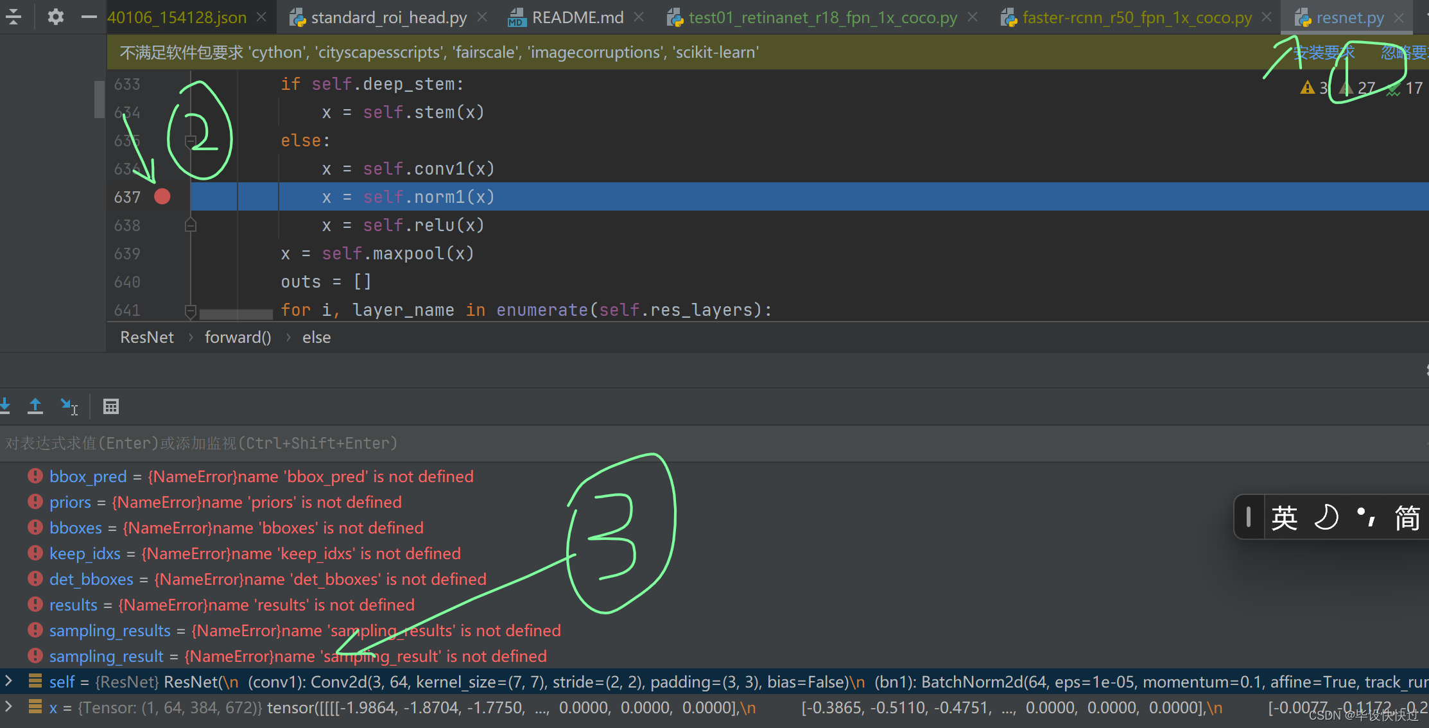Click the blue upload-arrow icon above the watches panel
This screenshot has height=728, width=1429.
pyautogui.click(x=35, y=406)
